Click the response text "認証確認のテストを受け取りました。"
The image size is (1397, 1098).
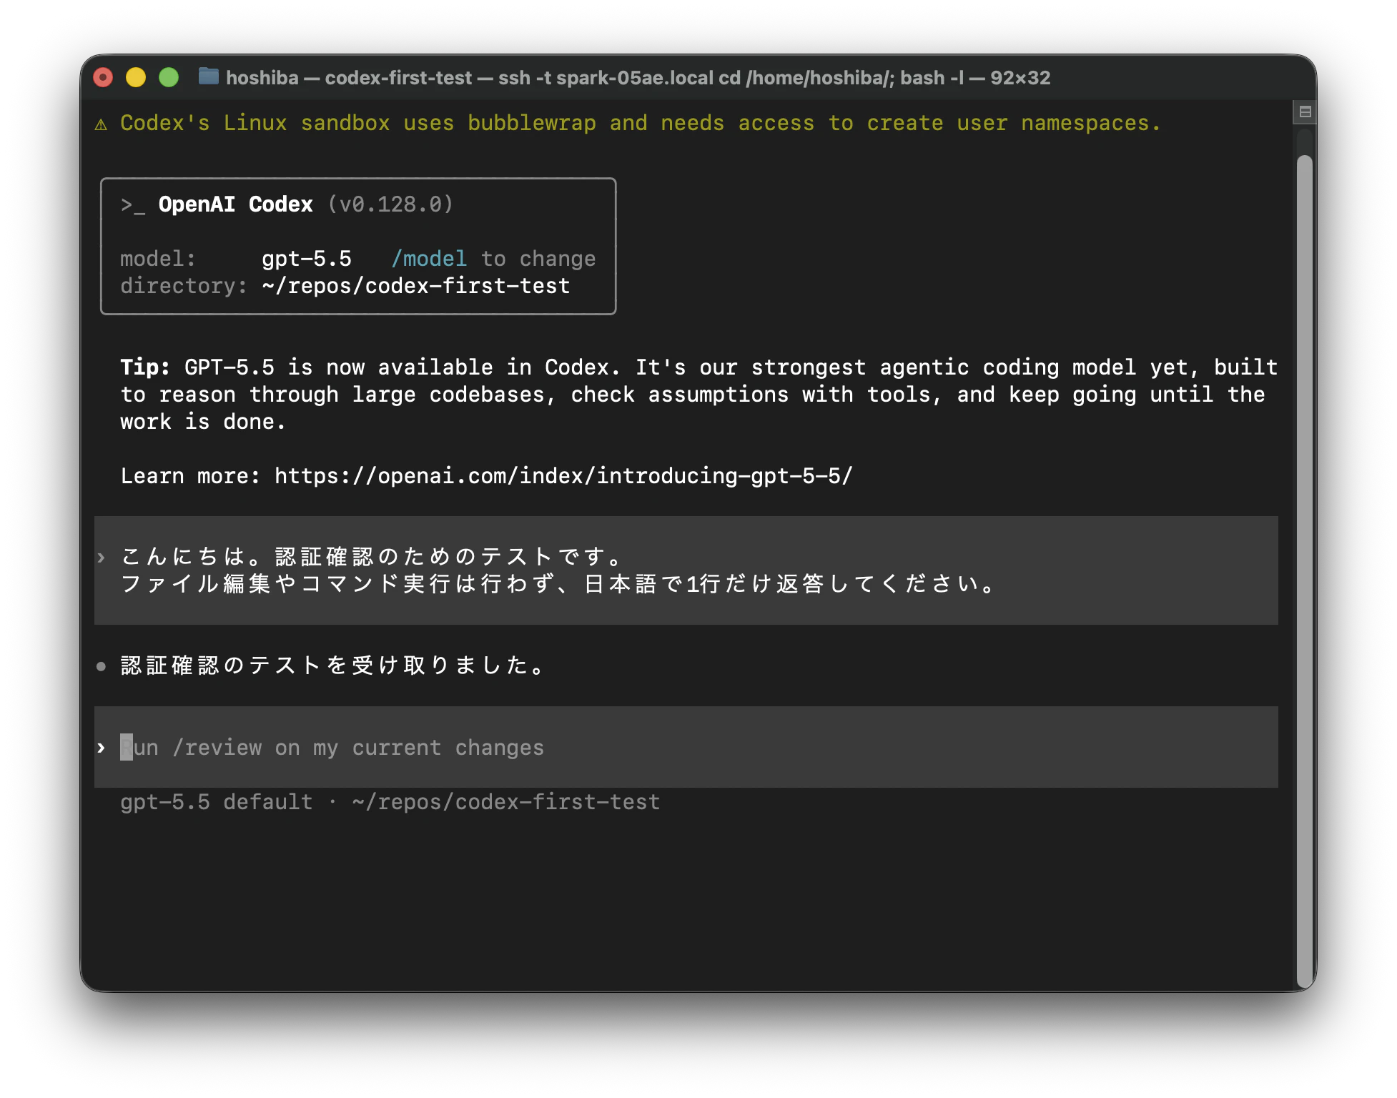(x=332, y=666)
